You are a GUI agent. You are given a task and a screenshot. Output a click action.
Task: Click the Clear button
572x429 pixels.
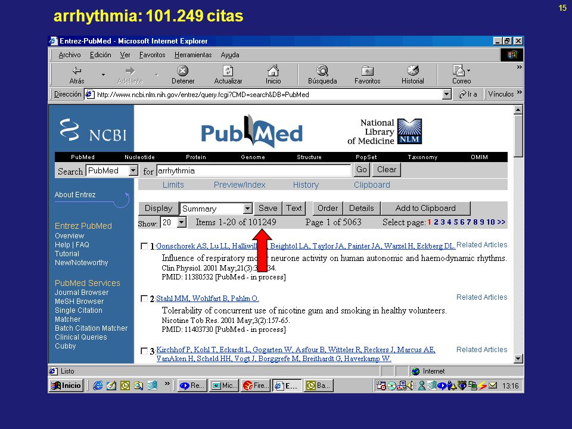(x=386, y=170)
